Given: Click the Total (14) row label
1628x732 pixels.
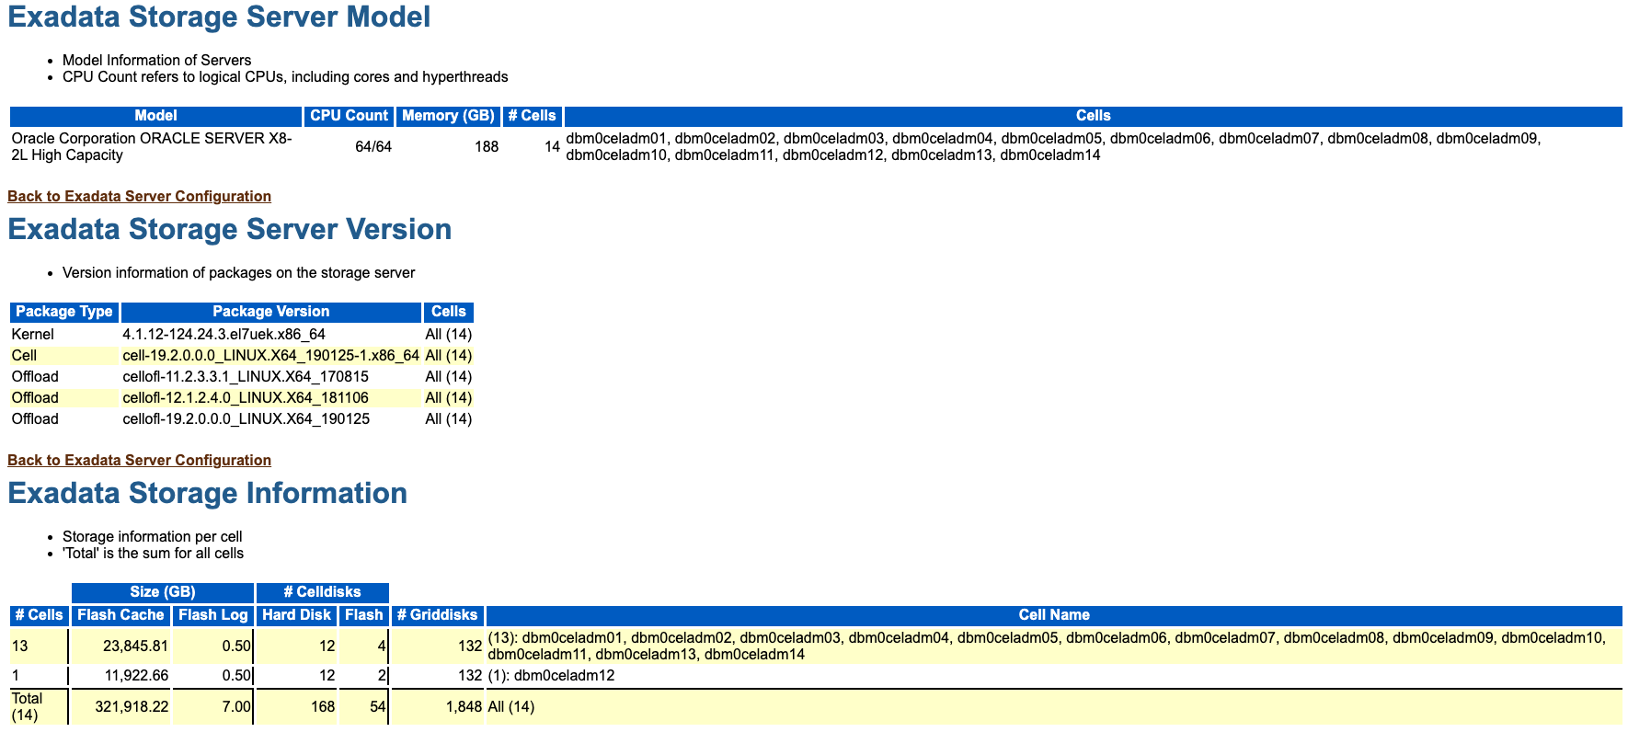Looking at the screenshot, I should pyautogui.click(x=28, y=706).
